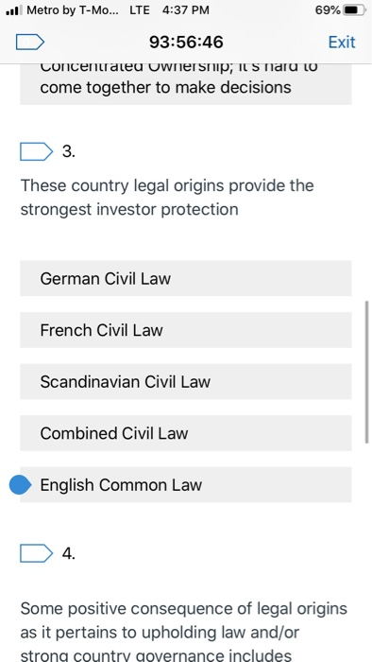Screen dimensions: 372x662
Task: Tap the 93:56:46 countdown timer
Action: click(x=186, y=43)
